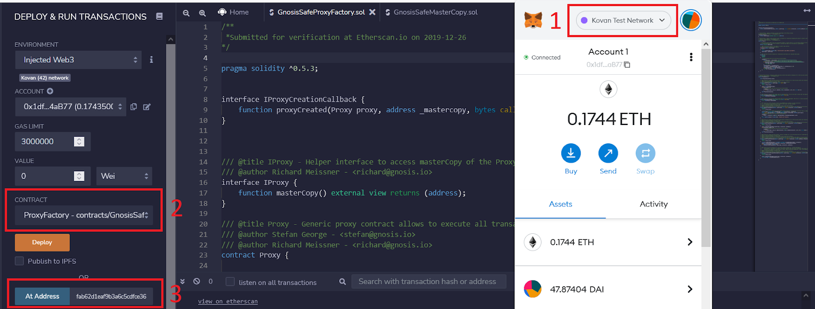Click the environment info icon

point(151,59)
